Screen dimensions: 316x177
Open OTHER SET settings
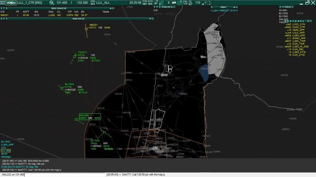pyautogui.click(x=145, y=2)
